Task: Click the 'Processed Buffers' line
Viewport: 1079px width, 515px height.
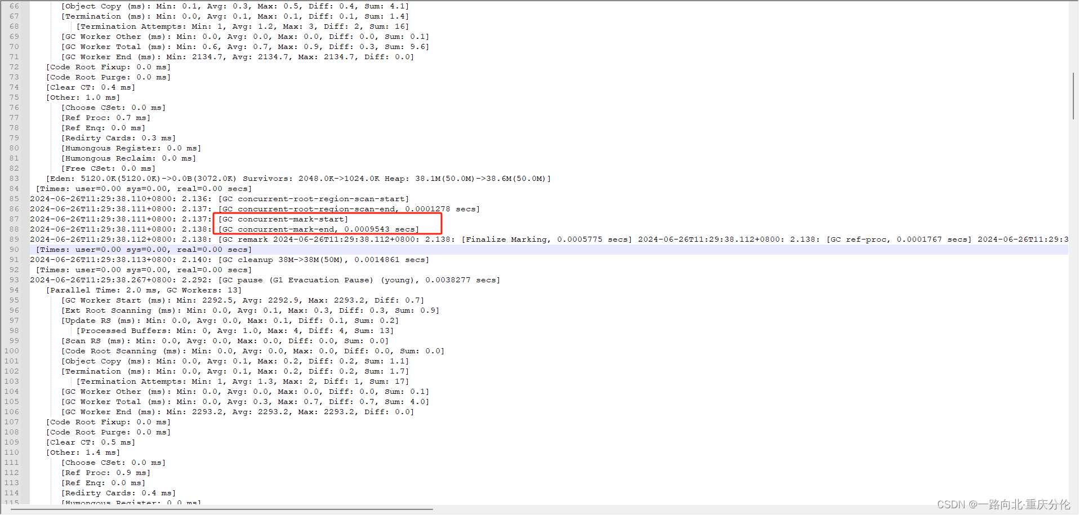Action: pos(235,331)
